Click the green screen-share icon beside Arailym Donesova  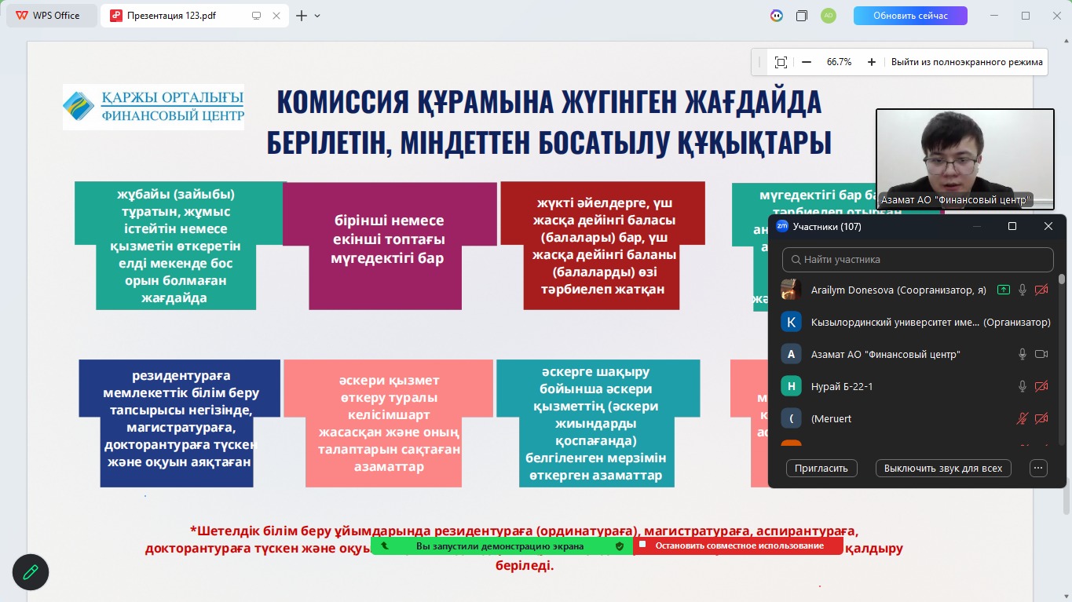pyautogui.click(x=1003, y=290)
